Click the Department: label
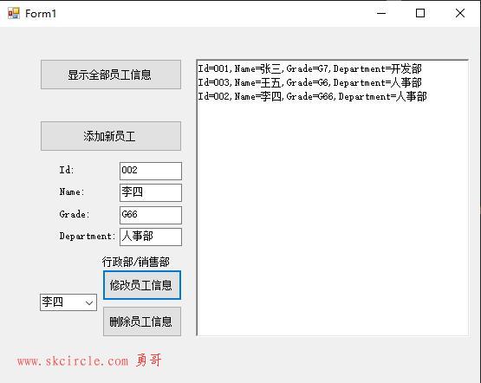 pos(88,236)
